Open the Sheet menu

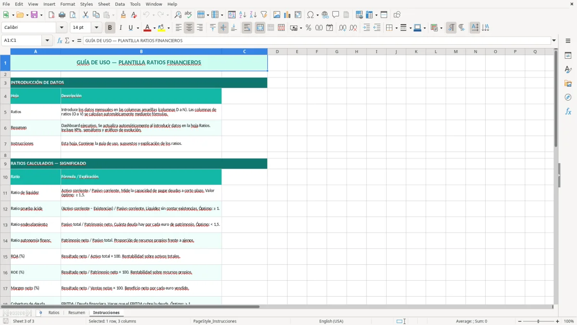tap(104, 4)
